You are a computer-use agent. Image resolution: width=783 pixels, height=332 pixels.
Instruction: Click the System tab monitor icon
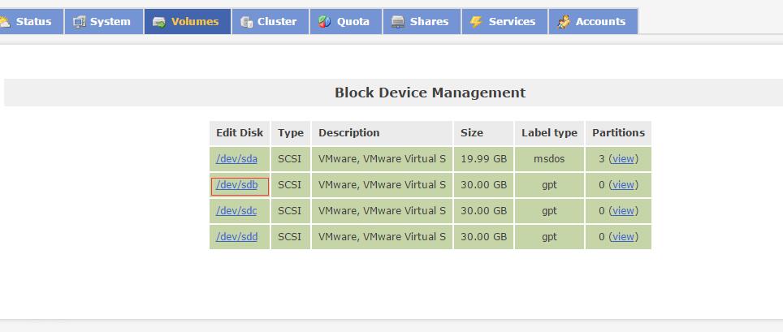click(x=80, y=22)
